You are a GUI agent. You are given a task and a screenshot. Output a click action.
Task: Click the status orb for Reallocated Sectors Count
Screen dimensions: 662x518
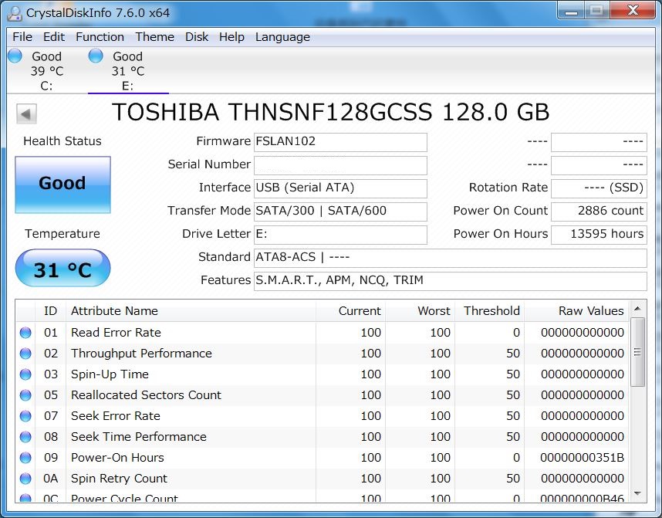(25, 395)
